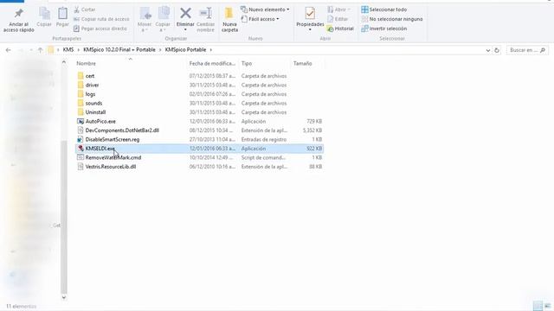The image size is (554, 311).
Task: Click the Eliminar X icon
Action: 185,14
